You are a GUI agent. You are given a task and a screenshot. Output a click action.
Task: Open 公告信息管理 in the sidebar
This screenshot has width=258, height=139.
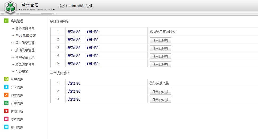click(25, 43)
